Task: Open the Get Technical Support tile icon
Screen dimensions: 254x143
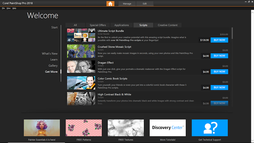Action: click(210, 128)
